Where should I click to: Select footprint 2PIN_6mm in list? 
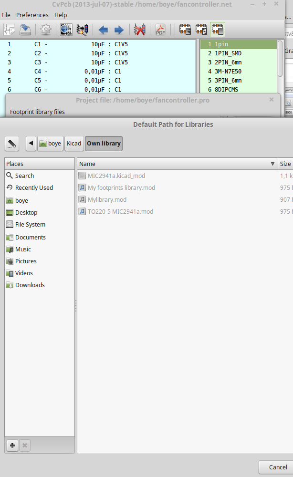click(239, 62)
